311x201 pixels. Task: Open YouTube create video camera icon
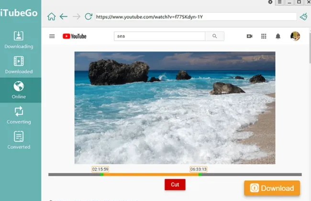point(249,36)
